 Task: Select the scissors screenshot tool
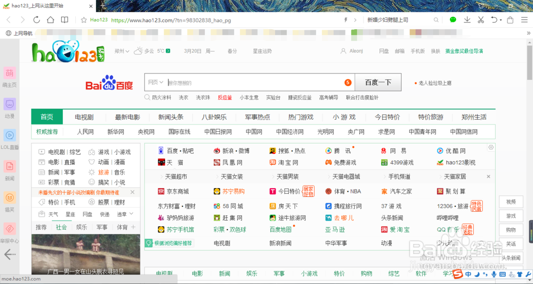[481, 20]
